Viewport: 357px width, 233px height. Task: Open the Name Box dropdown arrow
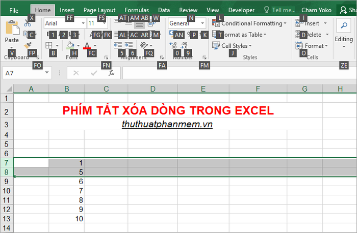(47, 73)
